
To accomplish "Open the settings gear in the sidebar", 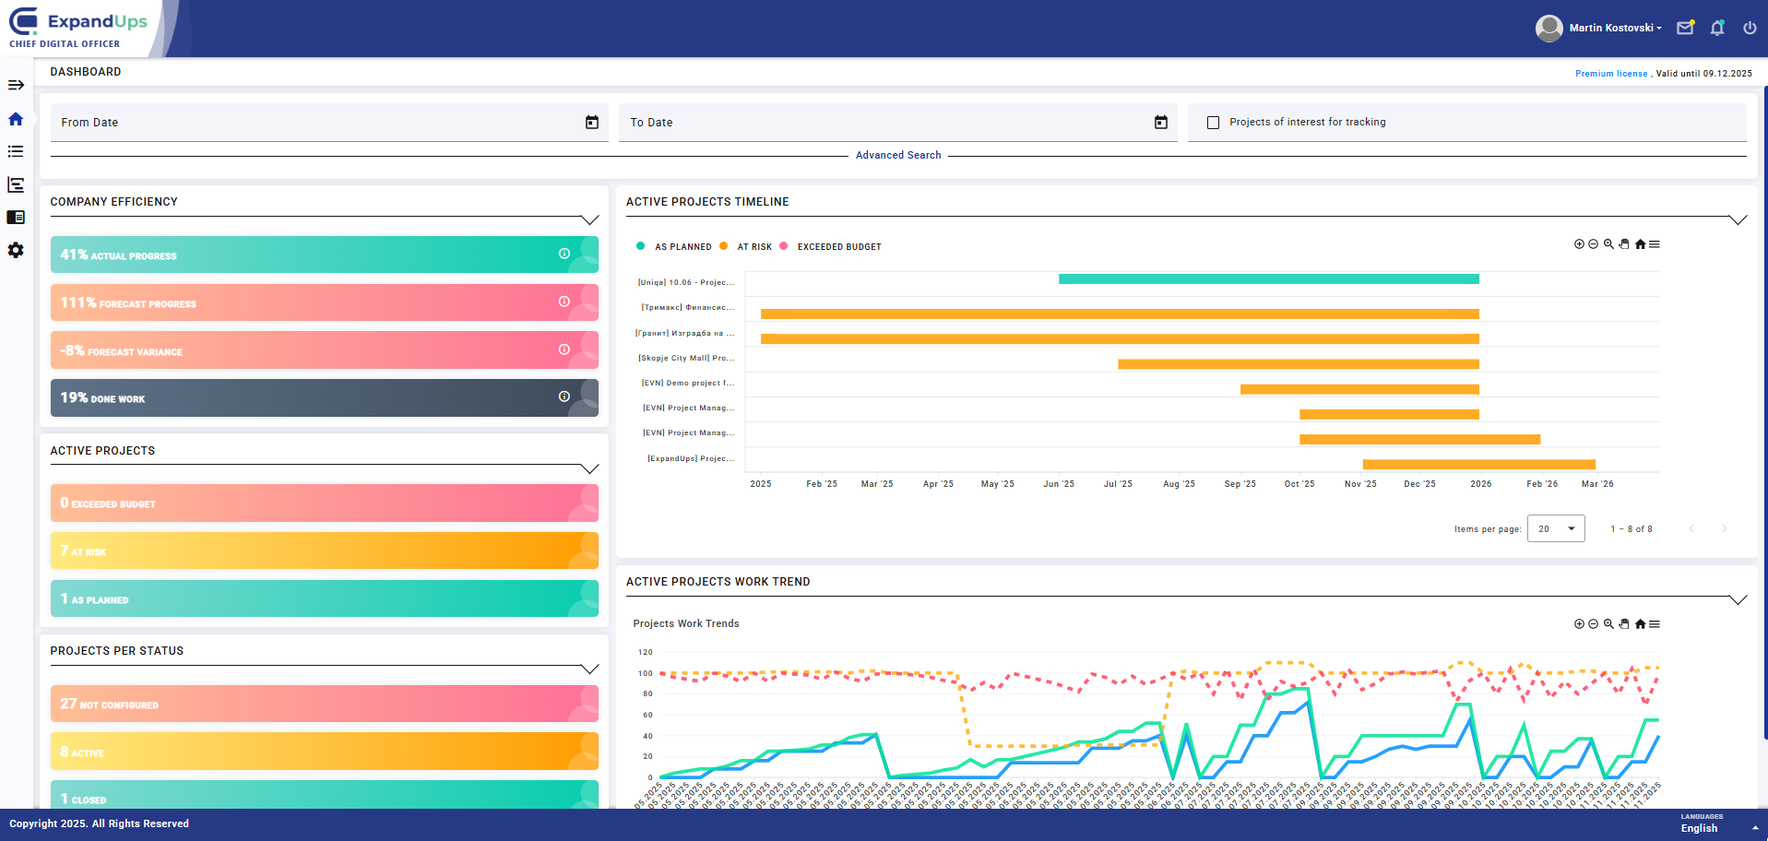I will click(16, 250).
